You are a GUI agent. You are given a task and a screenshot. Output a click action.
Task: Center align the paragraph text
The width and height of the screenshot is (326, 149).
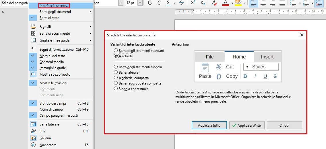click(263, 3)
